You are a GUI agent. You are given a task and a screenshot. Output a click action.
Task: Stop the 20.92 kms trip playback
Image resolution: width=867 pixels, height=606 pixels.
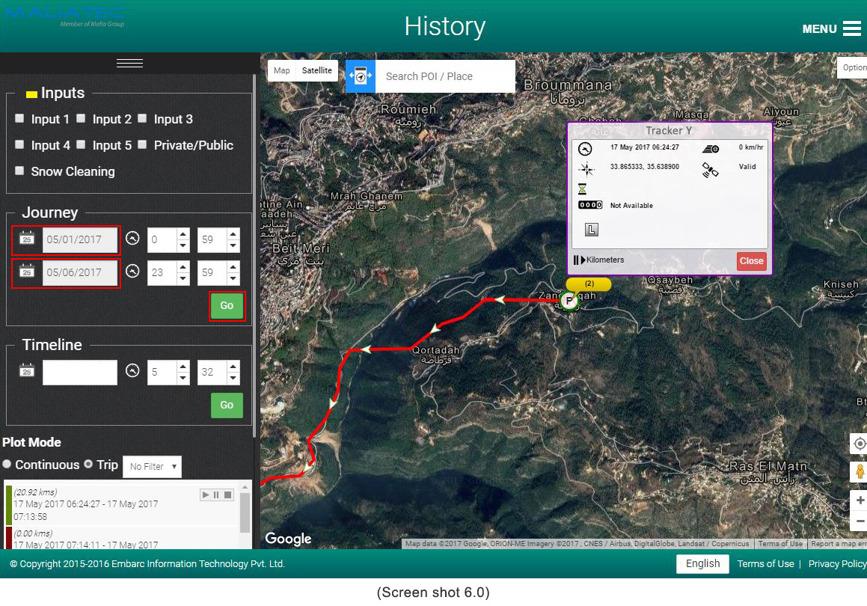click(228, 495)
